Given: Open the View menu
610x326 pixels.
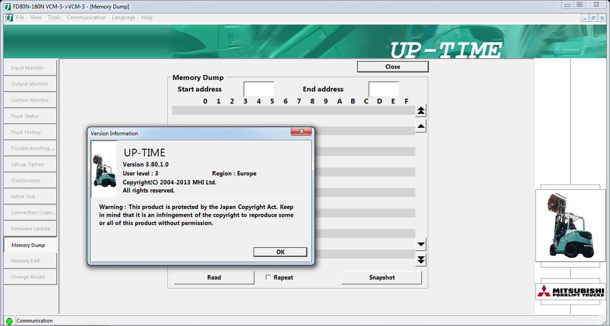Looking at the screenshot, I should [36, 18].
